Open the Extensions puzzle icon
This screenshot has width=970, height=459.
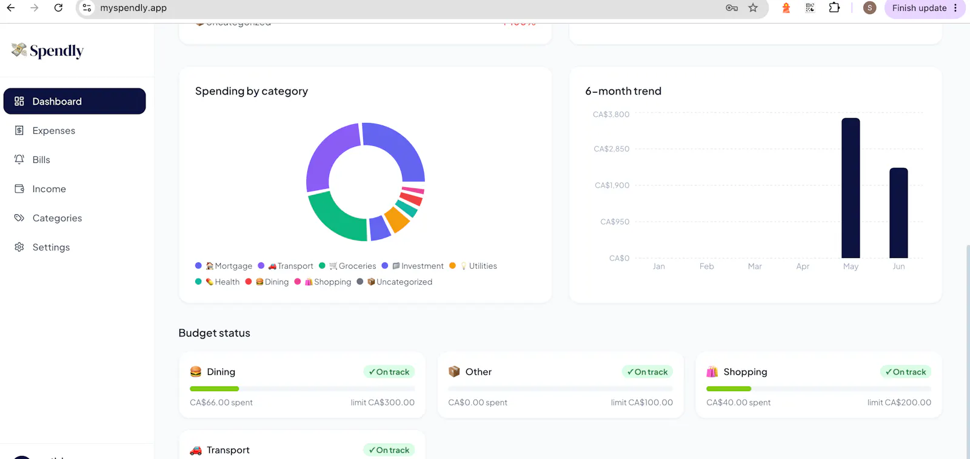point(834,8)
